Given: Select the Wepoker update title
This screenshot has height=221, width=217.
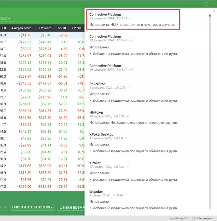Looking at the screenshot, I should [96, 192].
